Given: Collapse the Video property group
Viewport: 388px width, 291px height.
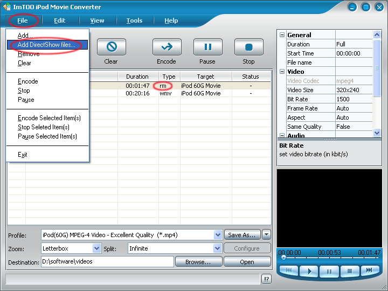Looking at the screenshot, I should pos(282,72).
